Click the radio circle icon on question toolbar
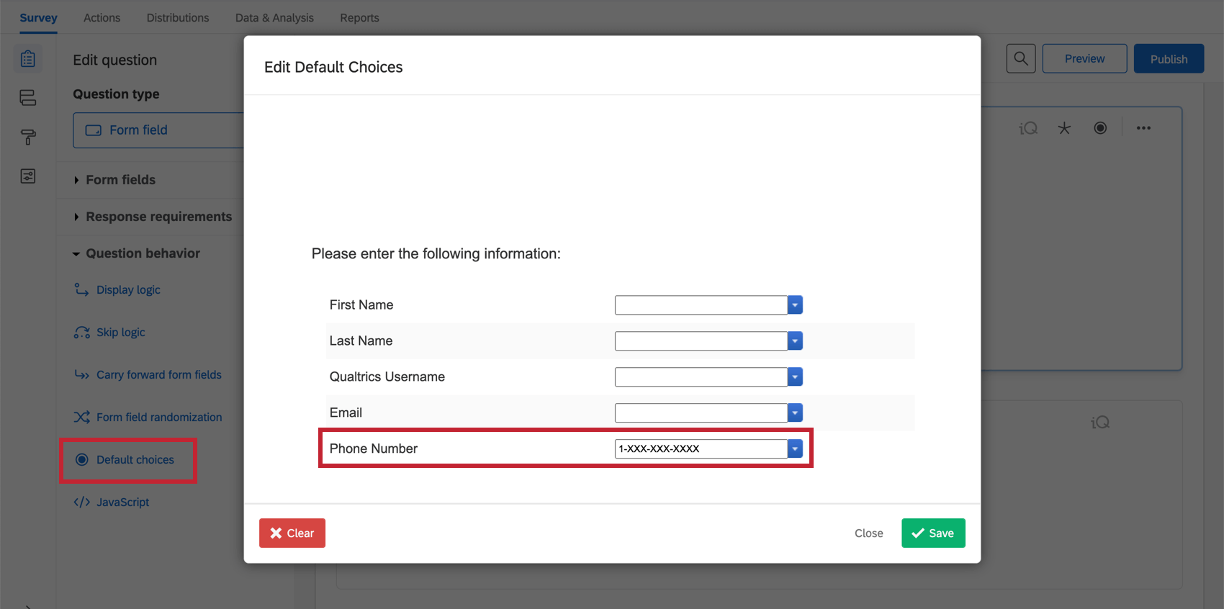1224x609 pixels. (x=1100, y=128)
